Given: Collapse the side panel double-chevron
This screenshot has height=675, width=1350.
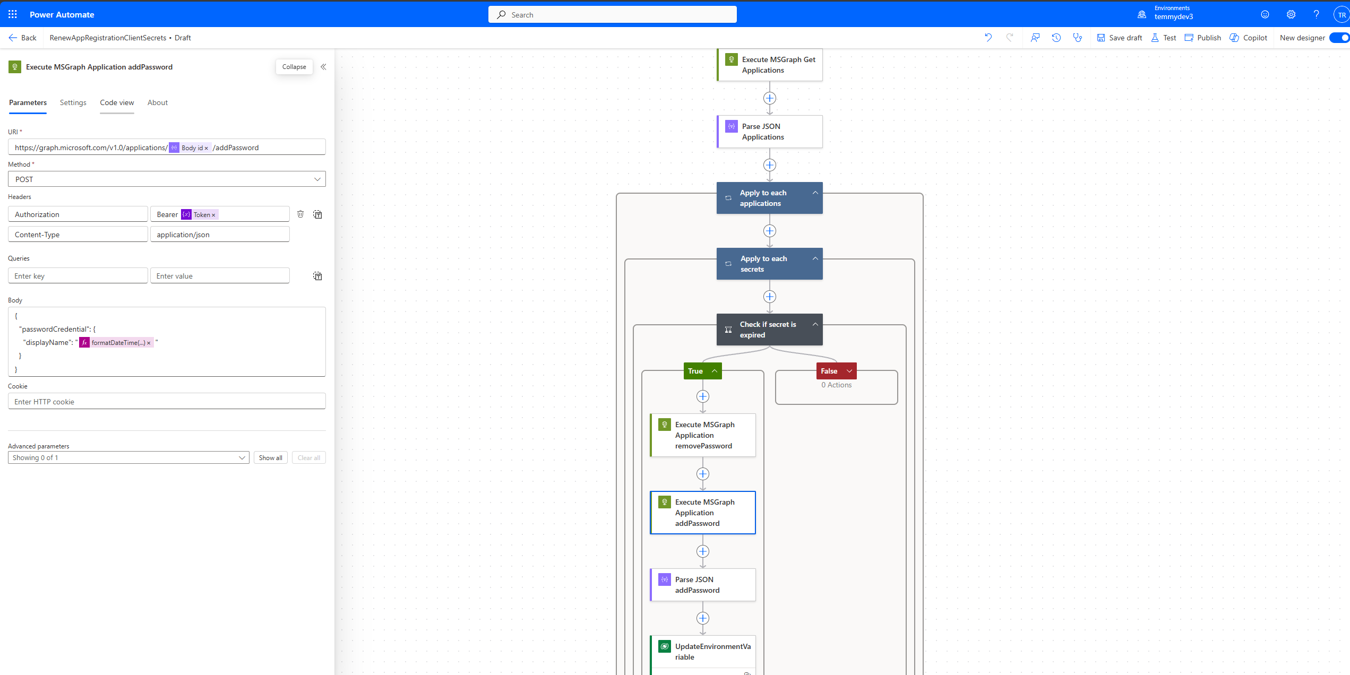Looking at the screenshot, I should (323, 67).
